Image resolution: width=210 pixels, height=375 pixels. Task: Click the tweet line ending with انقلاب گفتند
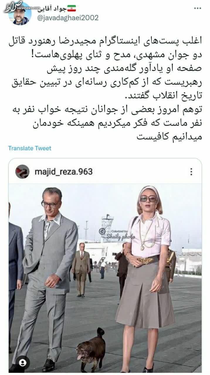pos(163,96)
